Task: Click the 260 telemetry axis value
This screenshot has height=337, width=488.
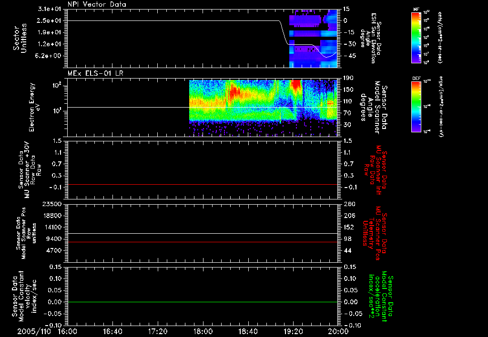Action: [349, 204]
